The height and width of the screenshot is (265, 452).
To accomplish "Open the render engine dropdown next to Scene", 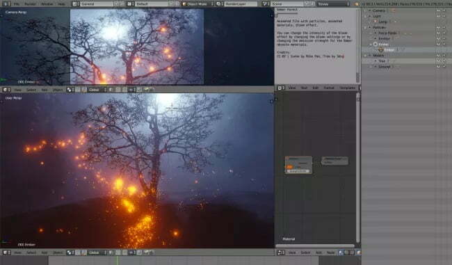I will coord(333,4).
